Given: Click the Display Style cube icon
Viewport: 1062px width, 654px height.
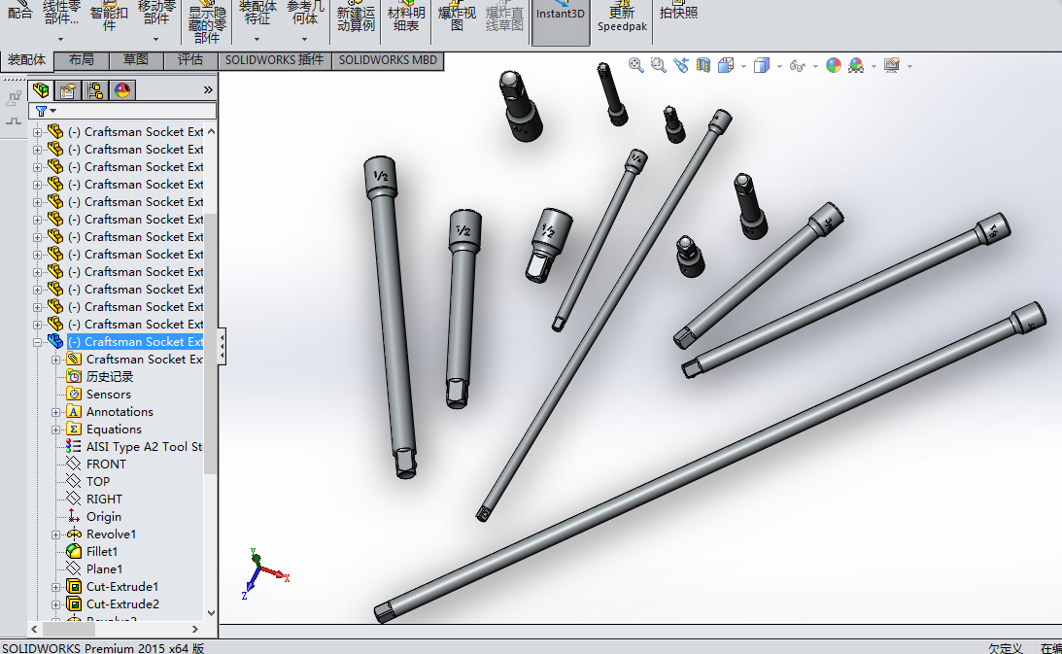Looking at the screenshot, I should 762,65.
